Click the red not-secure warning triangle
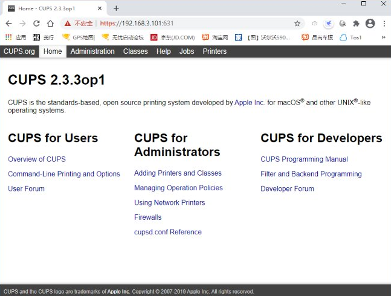Viewport: 391px width, 296px height. coord(68,24)
